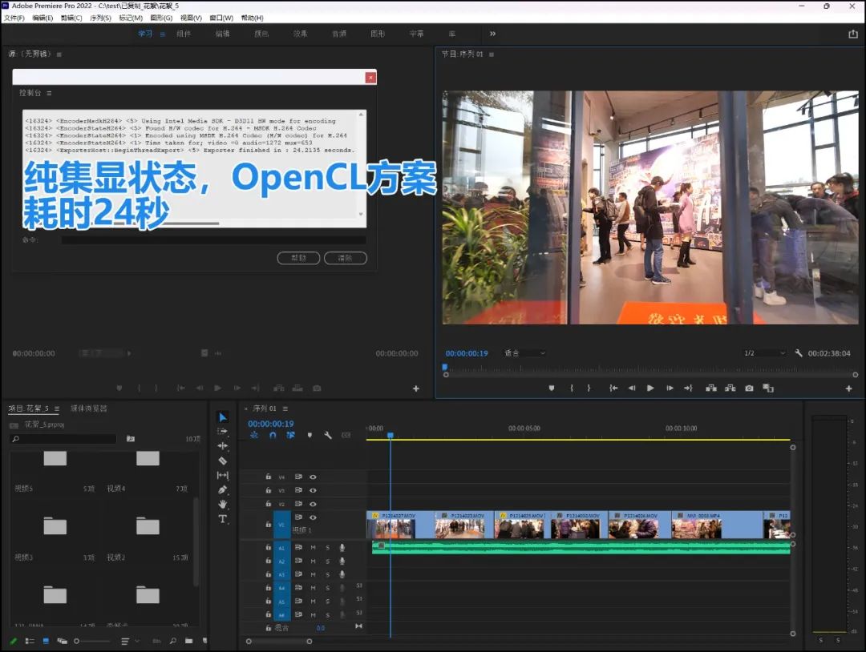This screenshot has width=866, height=652.
Task: Switch to the 媒体浏览器 tab
Action: [88, 409]
